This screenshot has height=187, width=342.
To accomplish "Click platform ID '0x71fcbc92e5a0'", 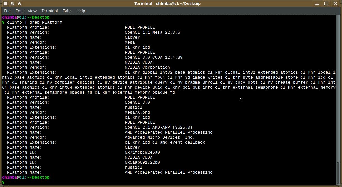I will click(142, 152).
